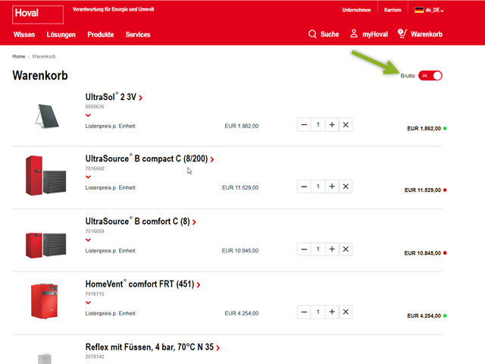485x364 pixels.
Task: Expand details under HomeVent comfort FRT
Action: pos(88,302)
